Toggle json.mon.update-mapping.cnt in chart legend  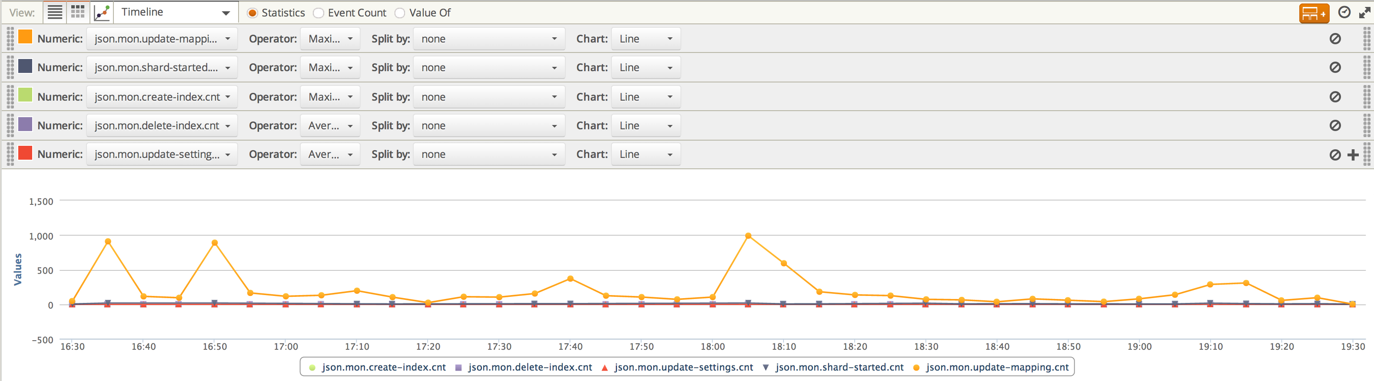[996, 367]
